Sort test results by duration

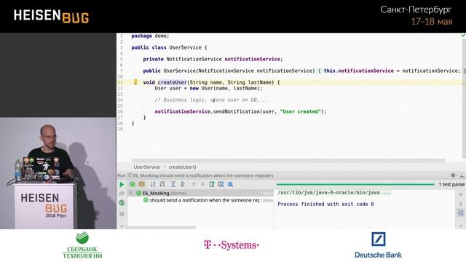pyautogui.click(x=162, y=184)
